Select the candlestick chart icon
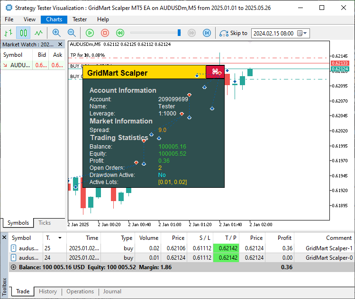 click(x=23, y=33)
